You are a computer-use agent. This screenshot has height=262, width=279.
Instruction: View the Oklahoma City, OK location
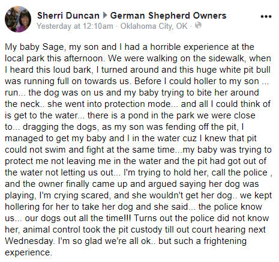[x=154, y=26]
